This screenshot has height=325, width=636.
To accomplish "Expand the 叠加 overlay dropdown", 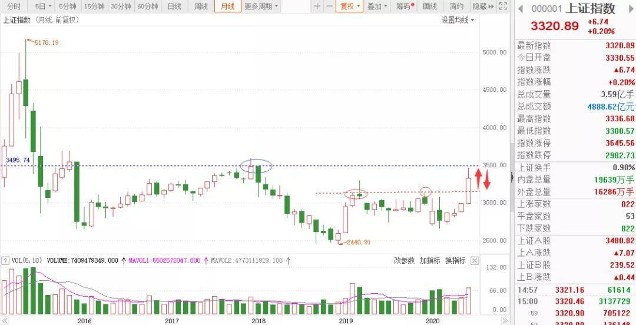I will point(377,6).
